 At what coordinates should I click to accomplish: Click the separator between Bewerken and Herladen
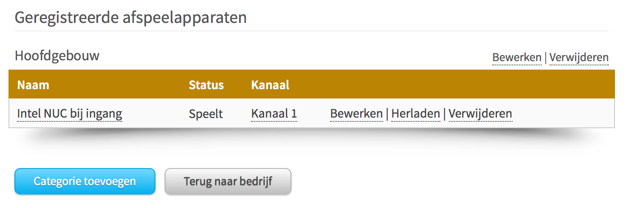coord(387,114)
